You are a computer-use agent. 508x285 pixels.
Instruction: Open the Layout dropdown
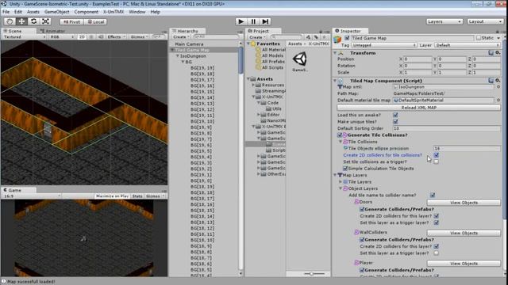click(x=485, y=21)
